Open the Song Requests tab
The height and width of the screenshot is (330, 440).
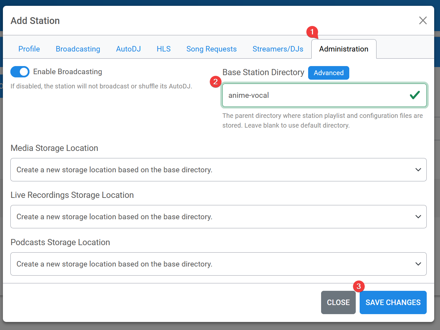coord(212,49)
